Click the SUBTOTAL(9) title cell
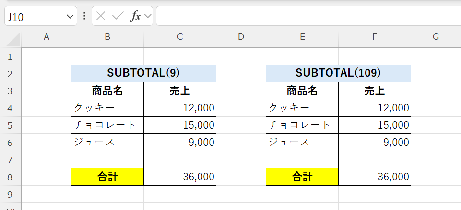 pos(143,73)
